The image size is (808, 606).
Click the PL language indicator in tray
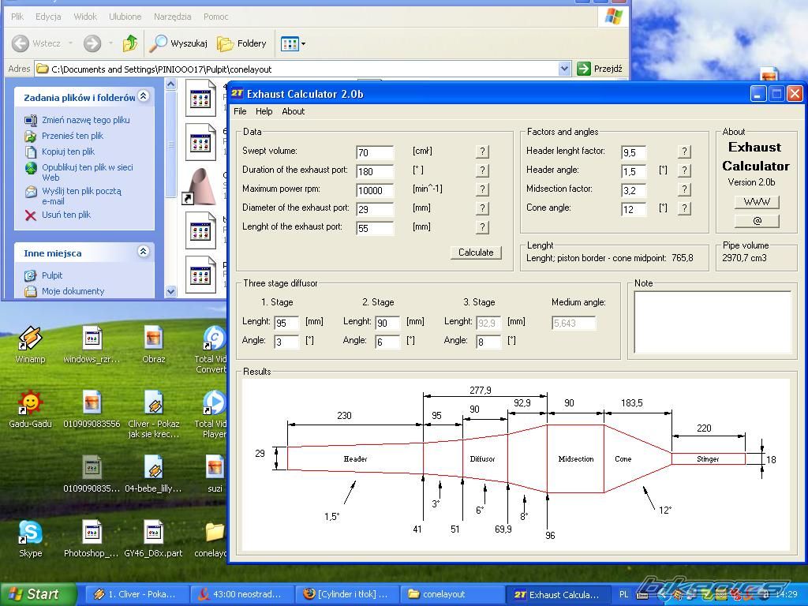click(623, 594)
